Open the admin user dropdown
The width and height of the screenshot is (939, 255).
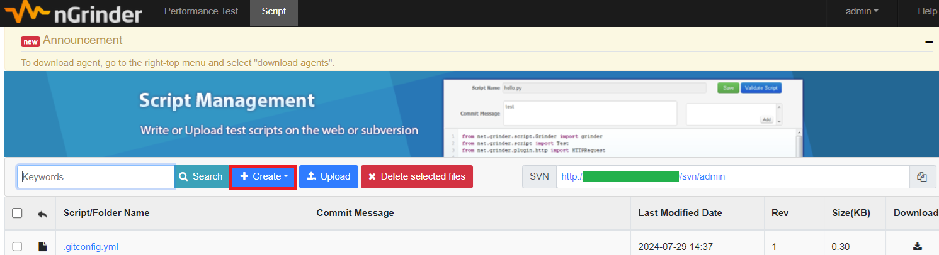862,11
